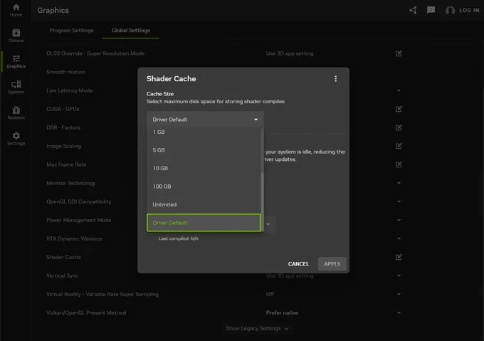
Task: Open the Settings gear in sidebar
Action: pos(16,139)
